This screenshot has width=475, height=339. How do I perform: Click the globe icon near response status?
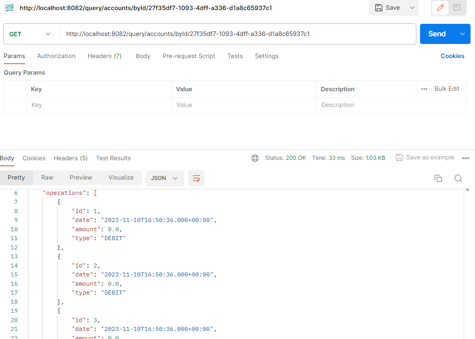tap(255, 158)
